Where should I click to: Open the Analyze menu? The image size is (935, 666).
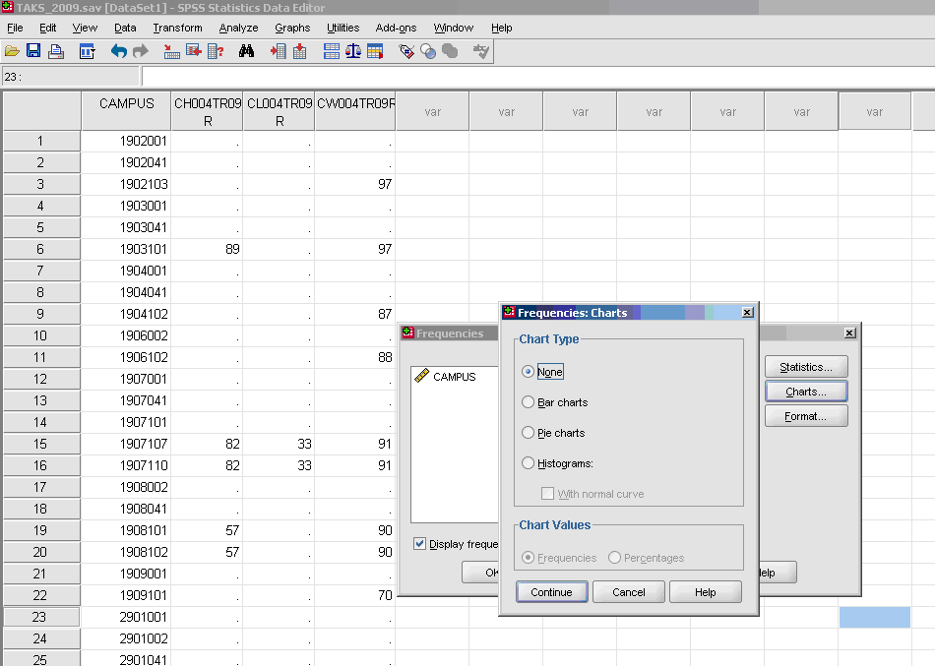click(x=238, y=28)
